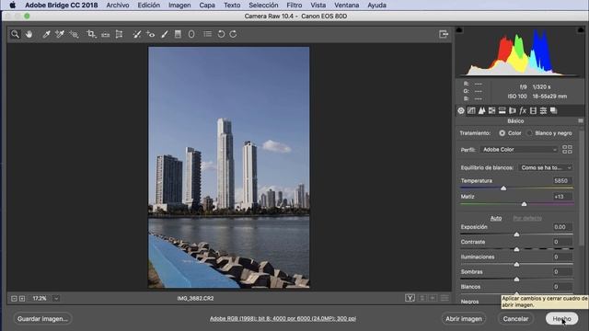Screen dimensions: 589x331
Task: Click the Abrir imagen button
Action: (x=464, y=319)
